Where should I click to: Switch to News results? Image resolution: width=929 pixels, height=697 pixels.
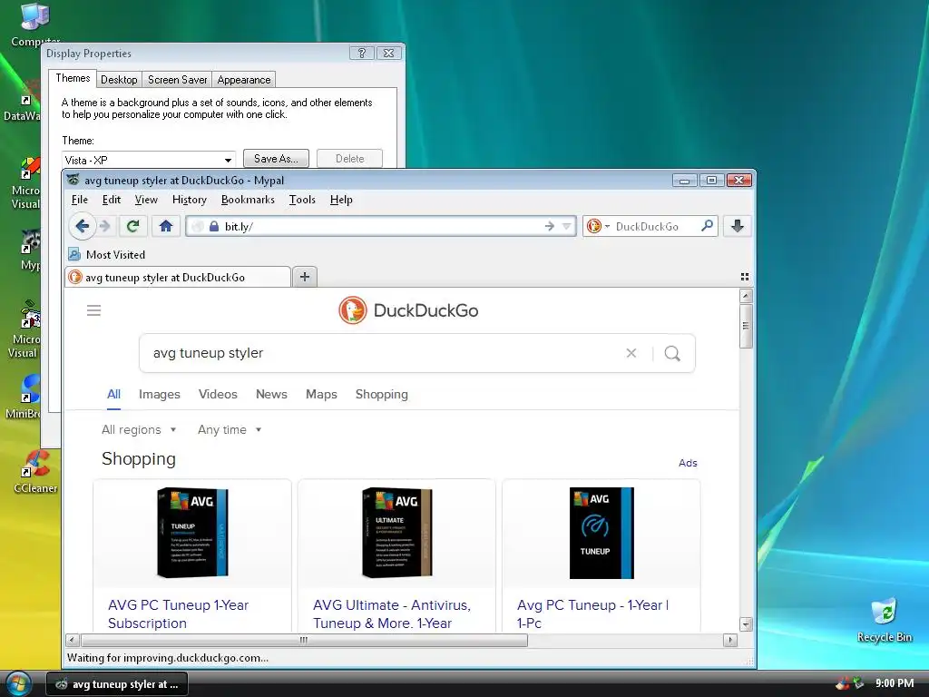[271, 395]
